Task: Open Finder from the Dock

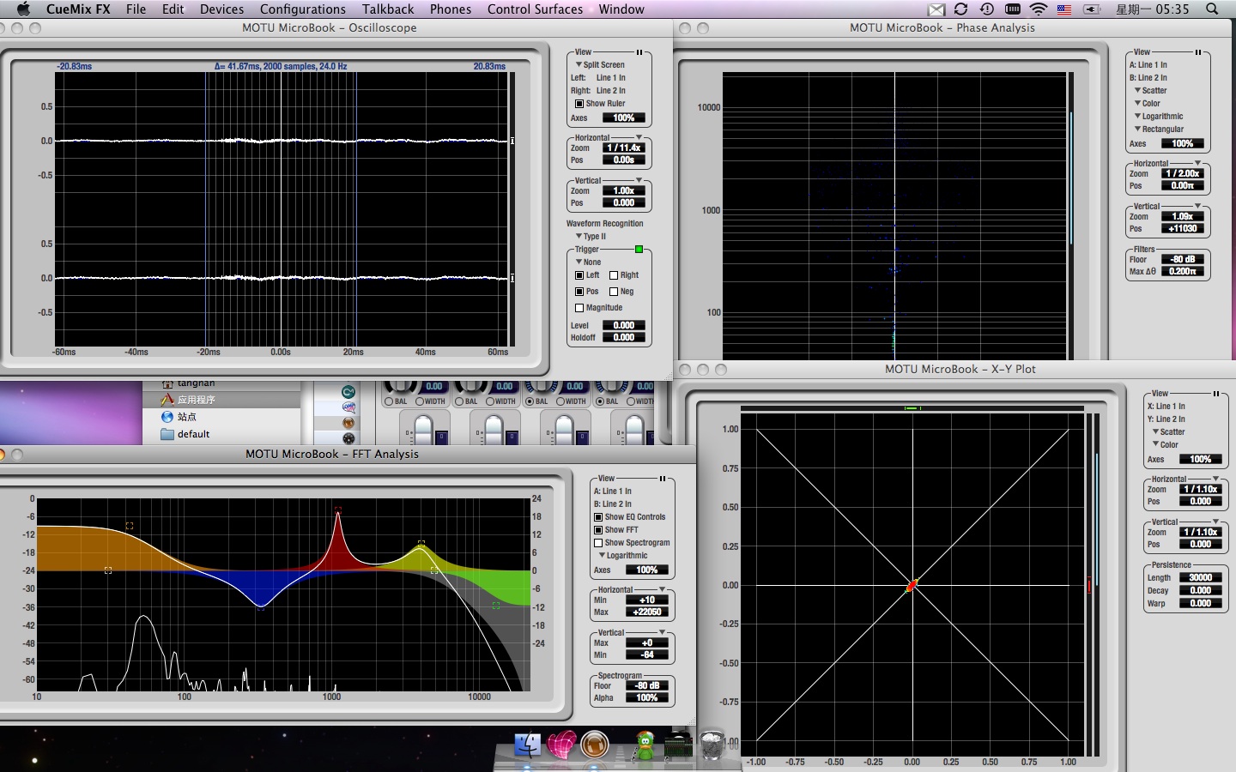Action: tap(527, 745)
